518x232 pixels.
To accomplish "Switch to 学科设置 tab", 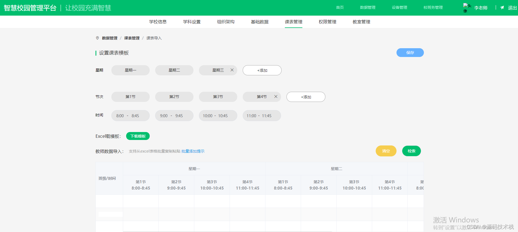I will tap(192, 22).
